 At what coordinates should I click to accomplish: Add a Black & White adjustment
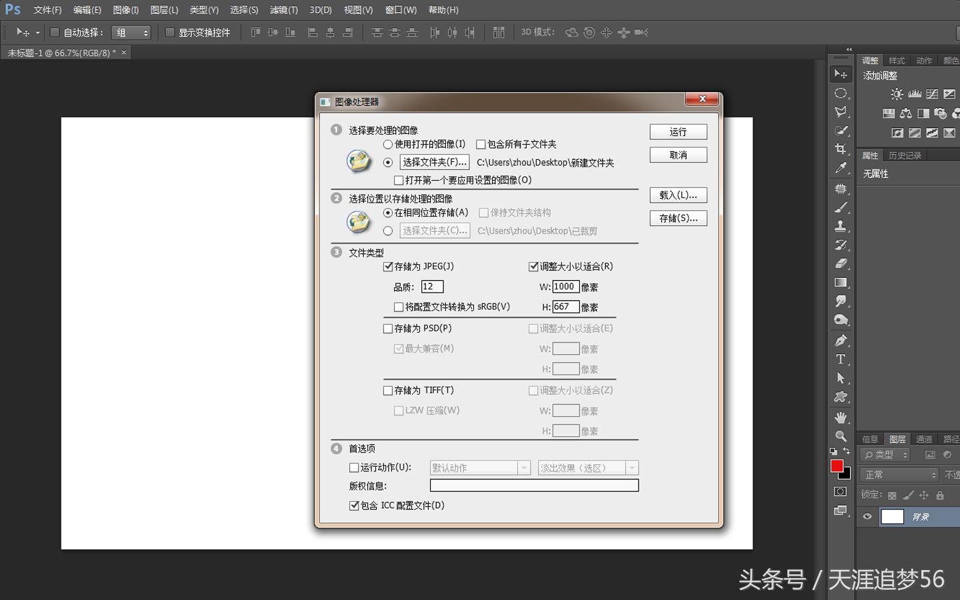[923, 113]
